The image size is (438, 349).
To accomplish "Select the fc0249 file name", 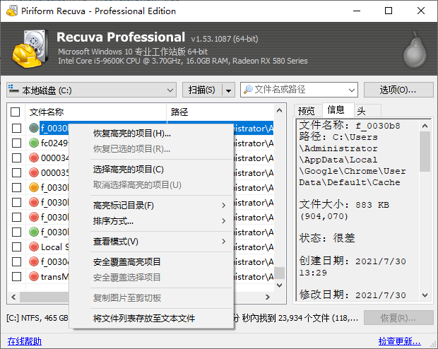I will pyautogui.click(x=54, y=143).
